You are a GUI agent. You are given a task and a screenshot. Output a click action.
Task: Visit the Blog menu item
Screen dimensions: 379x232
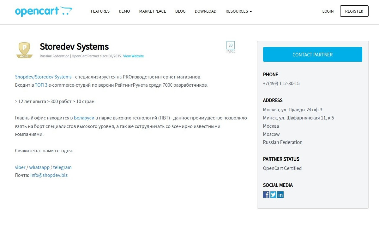[180, 11]
